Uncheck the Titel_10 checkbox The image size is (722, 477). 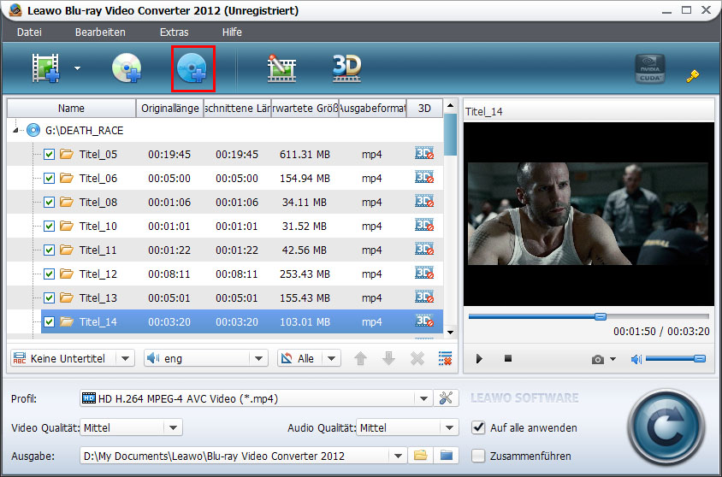pyautogui.click(x=50, y=226)
